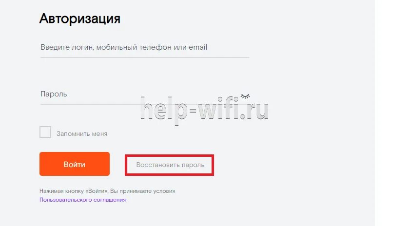The image size is (409, 226).
Task: Click the Запомнить меня label text
Action: coord(82,134)
